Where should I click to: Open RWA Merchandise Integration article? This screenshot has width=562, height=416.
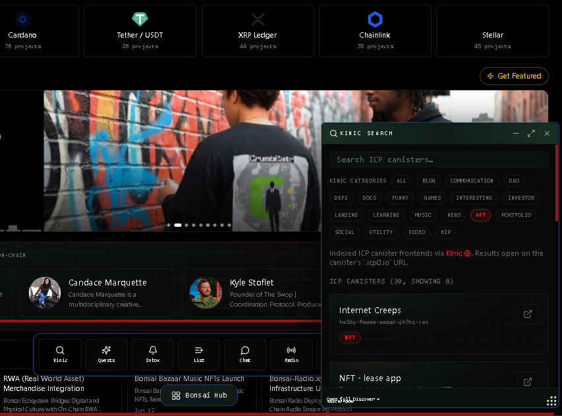[60, 394]
